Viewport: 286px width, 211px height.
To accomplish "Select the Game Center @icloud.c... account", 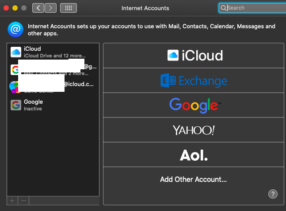I will coord(53,87).
